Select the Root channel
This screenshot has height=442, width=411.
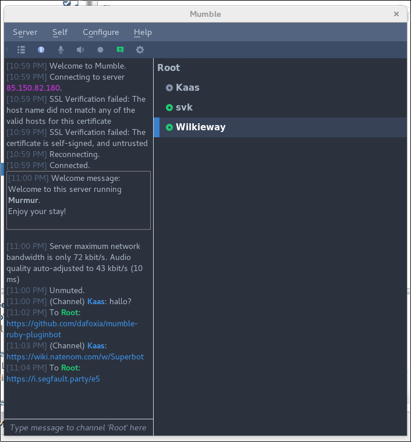(x=169, y=68)
